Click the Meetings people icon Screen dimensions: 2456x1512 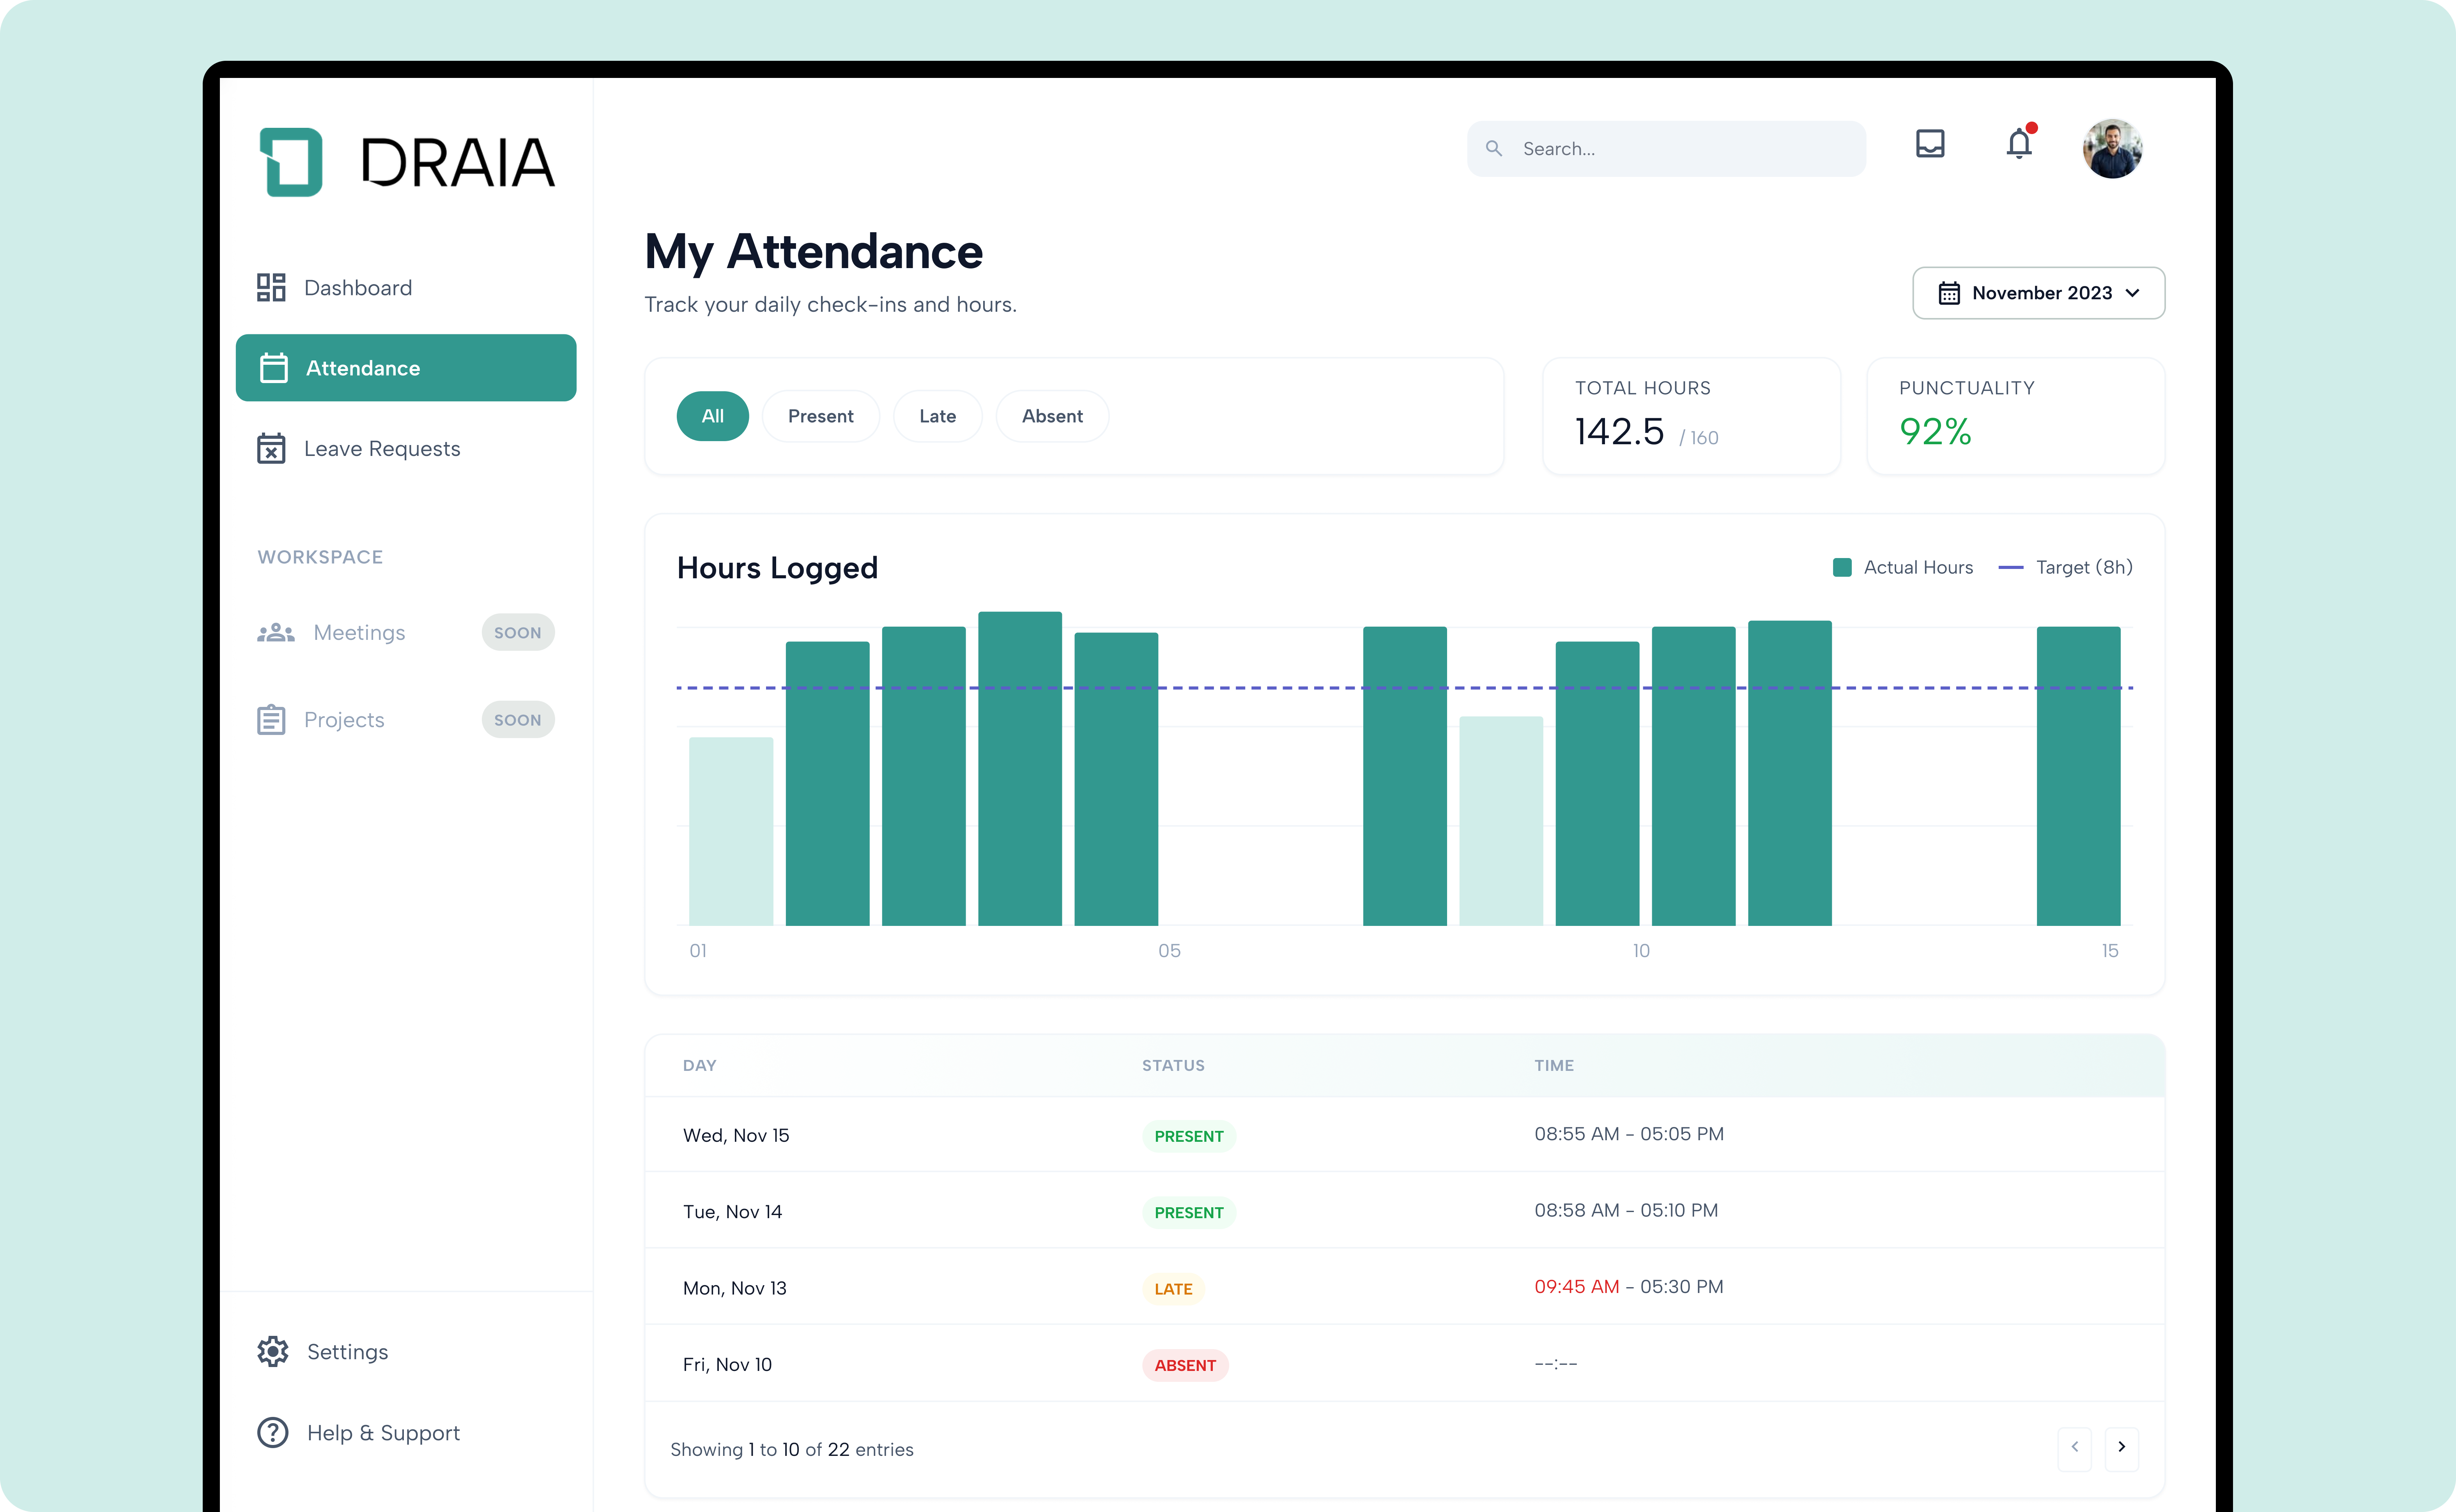275,633
